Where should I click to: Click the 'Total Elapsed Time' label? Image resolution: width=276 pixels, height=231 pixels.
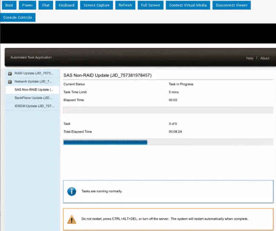(x=78, y=132)
